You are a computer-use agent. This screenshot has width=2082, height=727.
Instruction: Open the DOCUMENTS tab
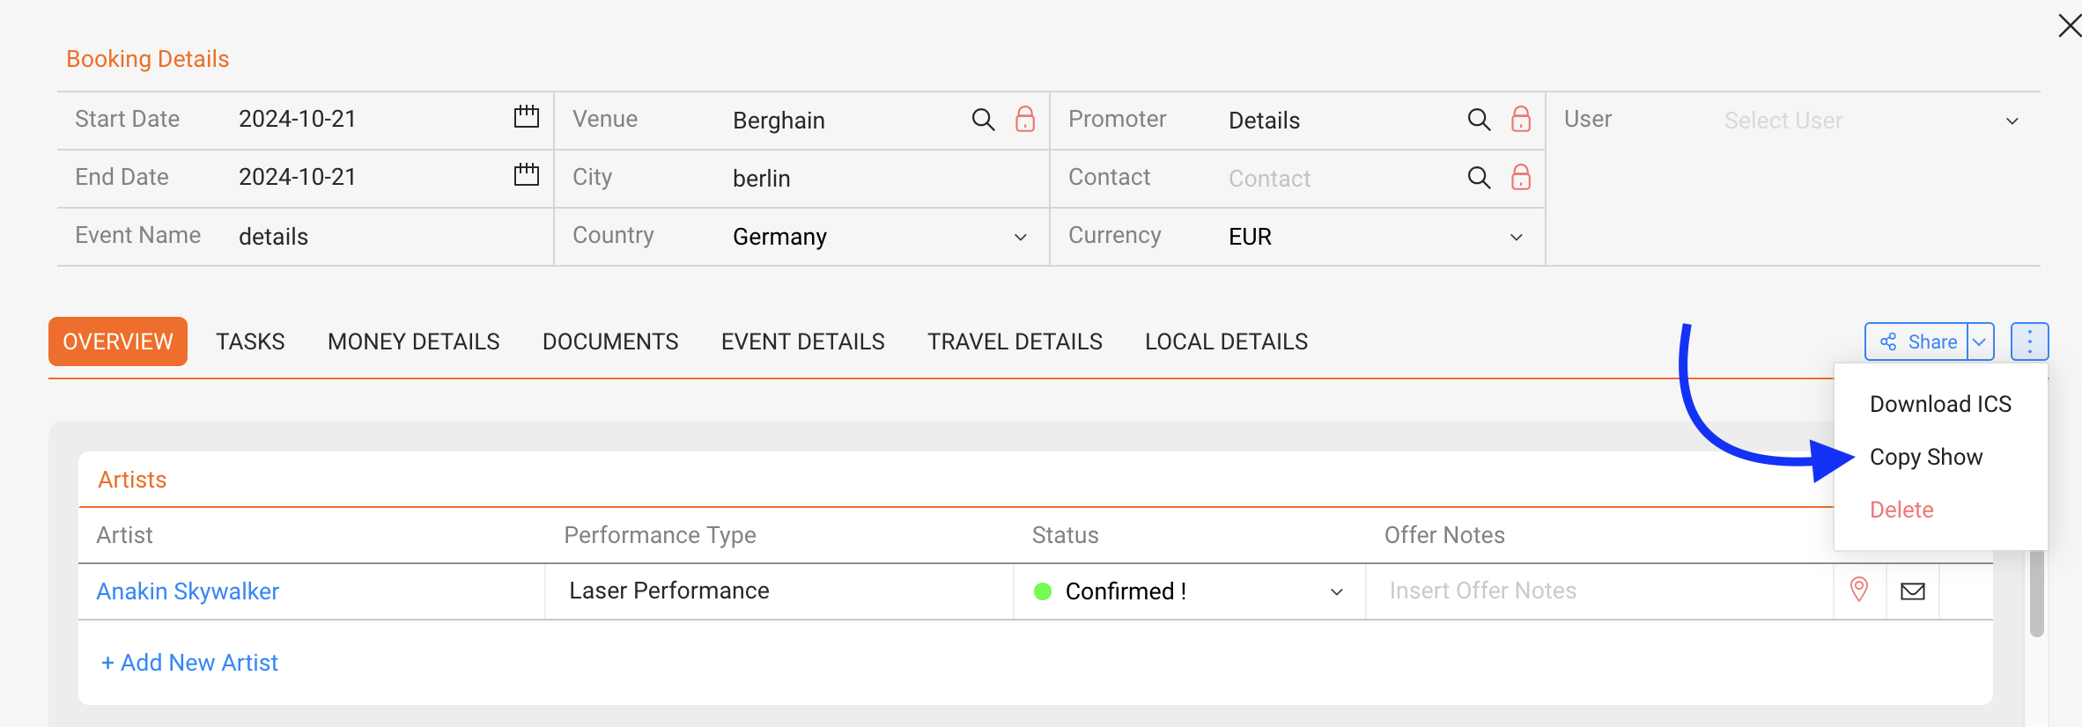pyautogui.click(x=610, y=341)
